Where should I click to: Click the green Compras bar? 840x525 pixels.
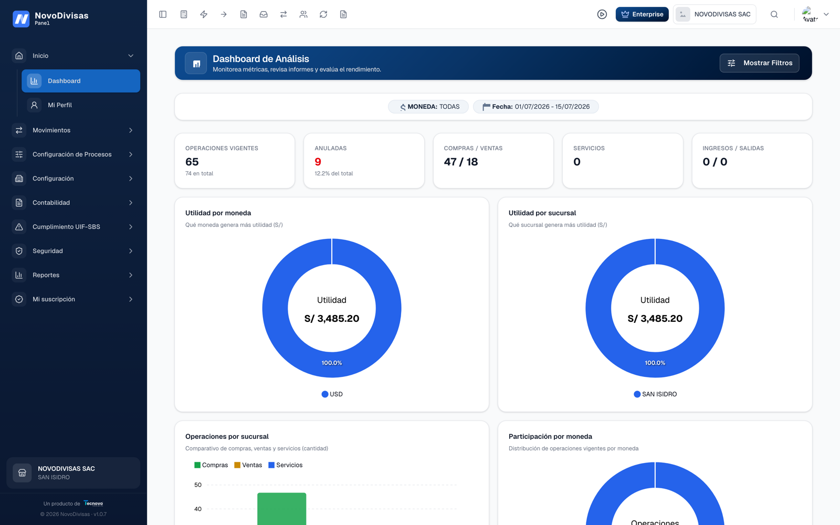[x=281, y=509]
